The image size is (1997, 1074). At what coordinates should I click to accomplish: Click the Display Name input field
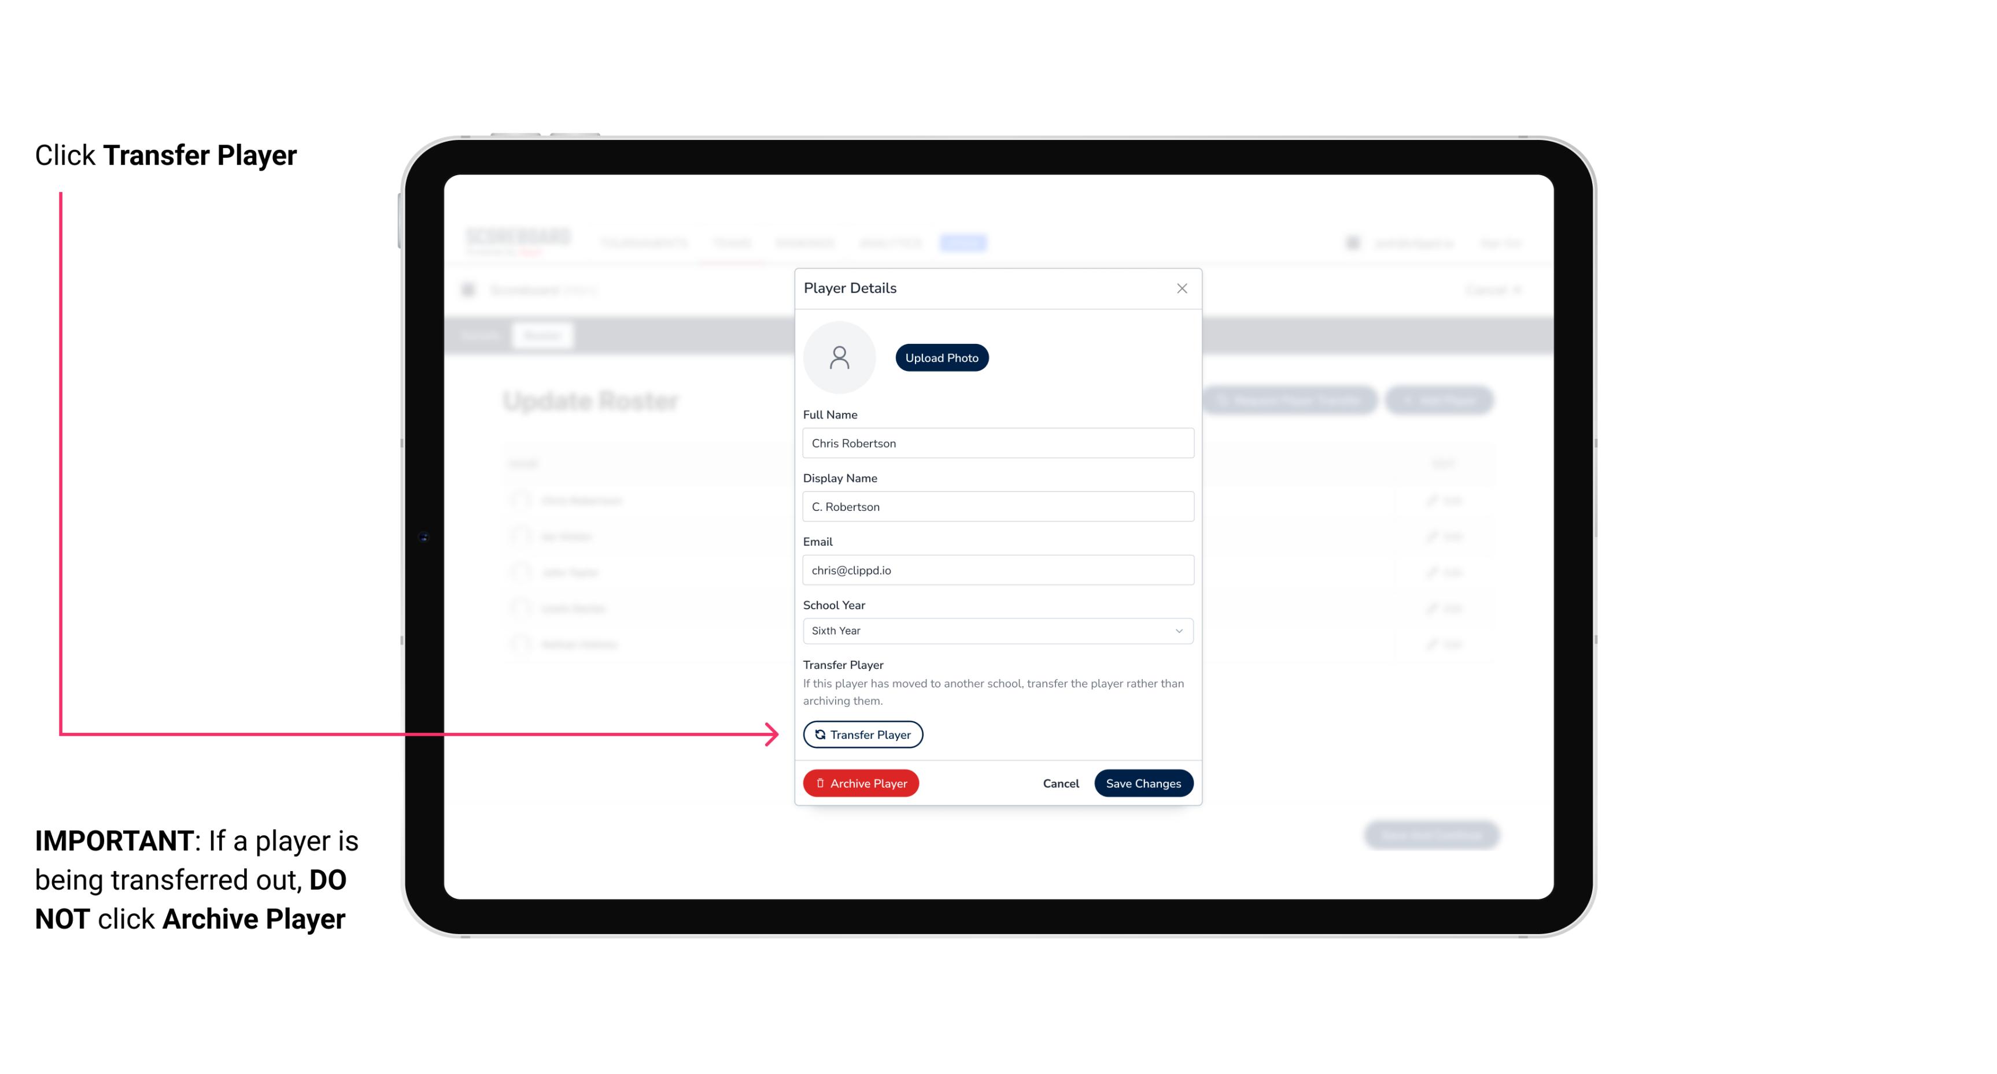coord(996,506)
